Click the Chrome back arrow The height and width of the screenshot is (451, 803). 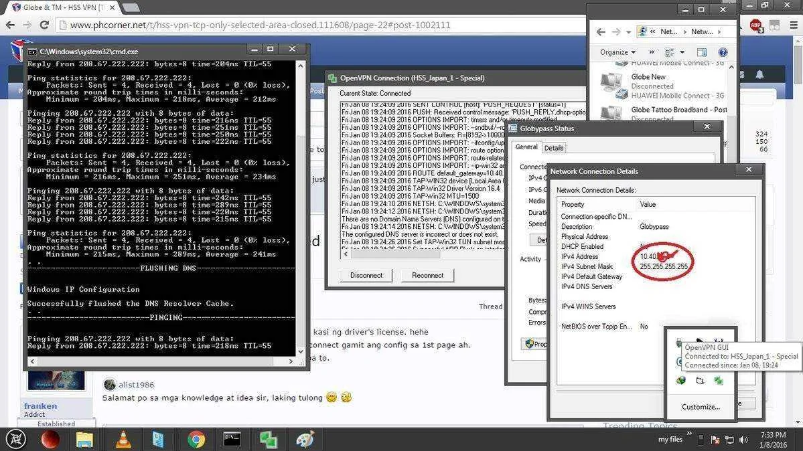tap(10, 25)
